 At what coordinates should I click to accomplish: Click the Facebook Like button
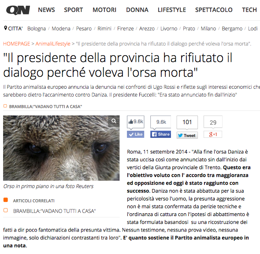(135, 134)
